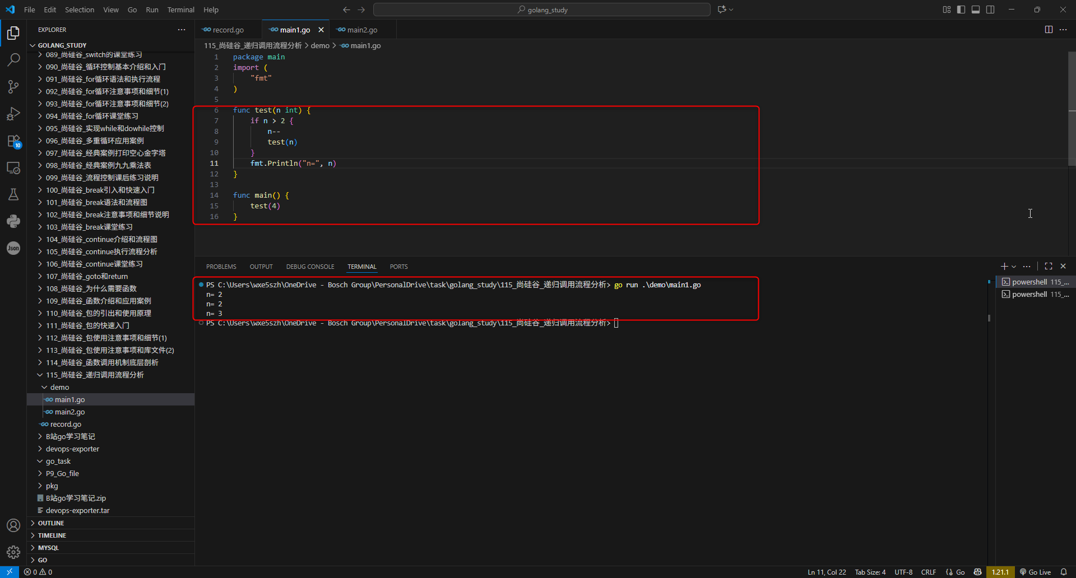1076x578 pixels.
Task: Toggle the bottom panel visibility
Action: [976, 10]
